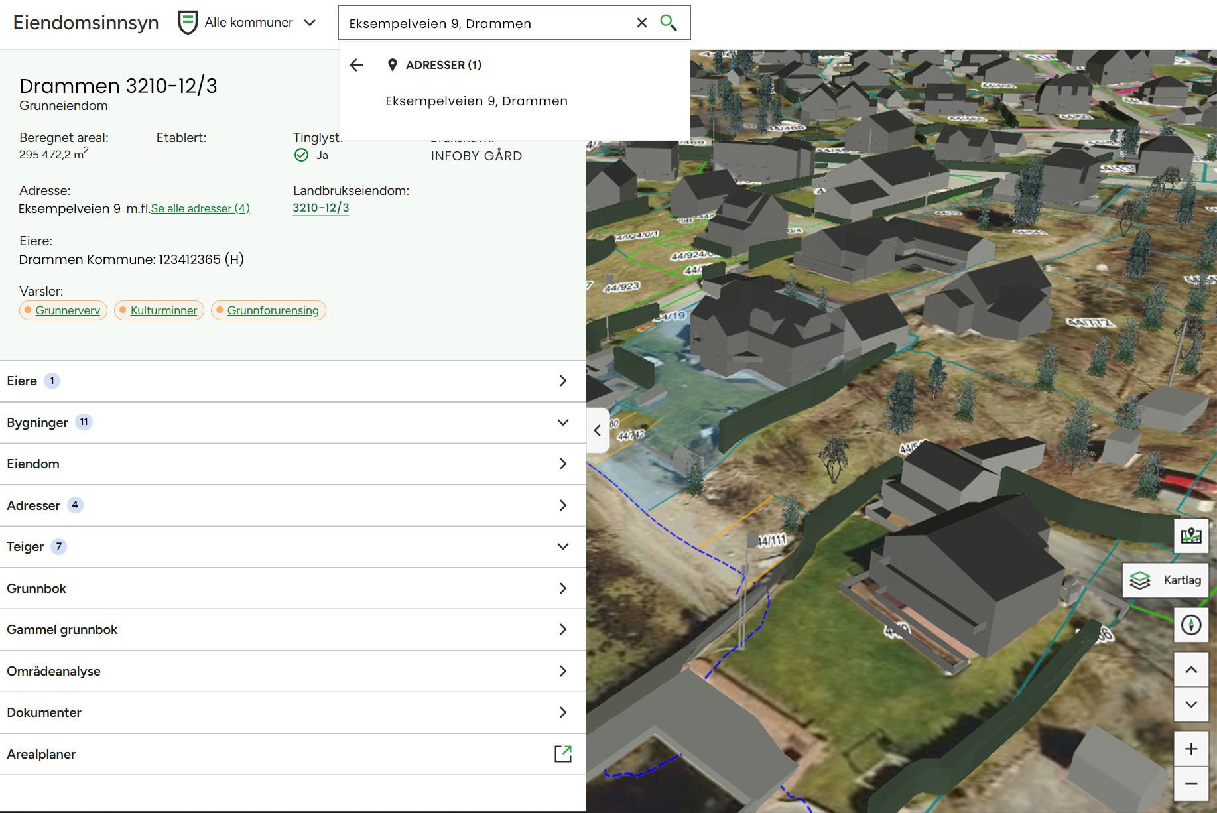Click the 44/923 parcel label on map

622,287
